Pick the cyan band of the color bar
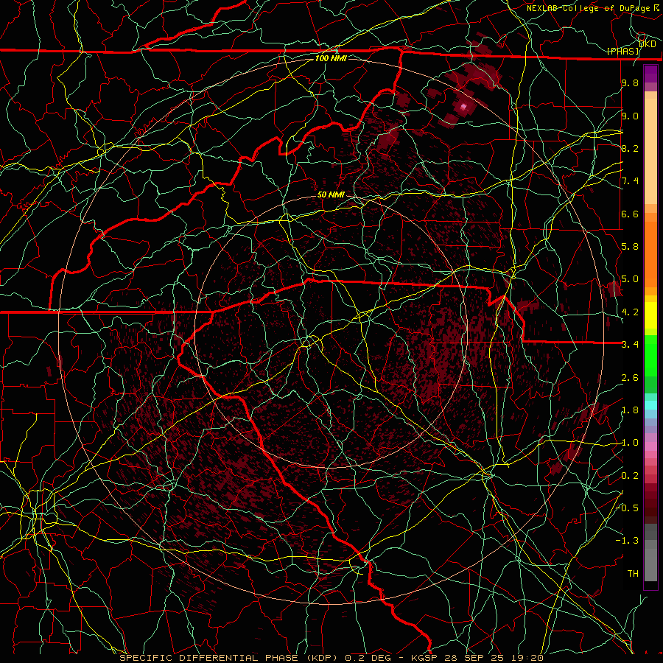663x663 pixels. click(x=650, y=404)
